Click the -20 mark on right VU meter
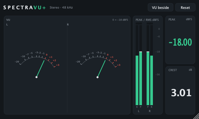This screenshot has width=199, height=119. (x=78, y=62)
